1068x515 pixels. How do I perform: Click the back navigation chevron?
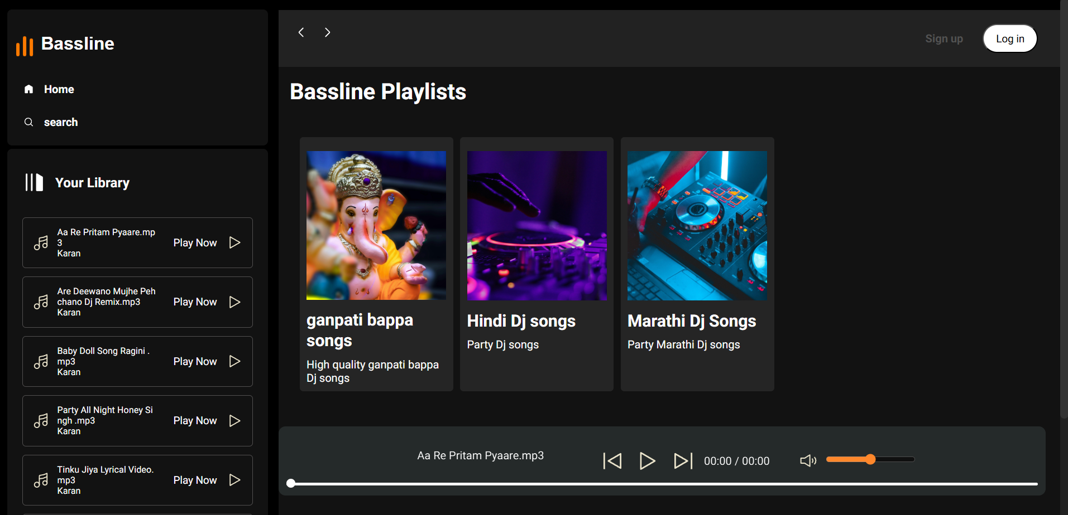(x=301, y=32)
